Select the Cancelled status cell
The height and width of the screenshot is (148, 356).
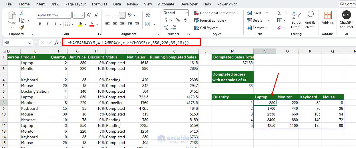coord(116,103)
